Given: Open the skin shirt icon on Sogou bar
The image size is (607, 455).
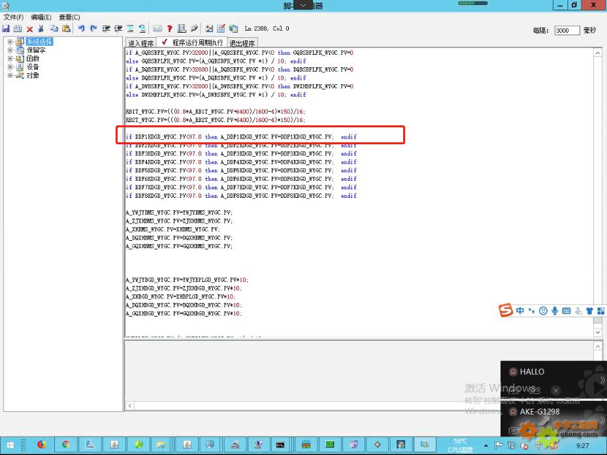Looking at the screenshot, I should pyautogui.click(x=589, y=311).
